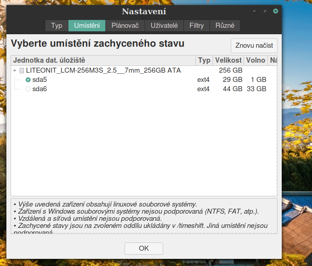Go to the Uživatelé tab
Screen dimensions: 312x266
(x=164, y=26)
